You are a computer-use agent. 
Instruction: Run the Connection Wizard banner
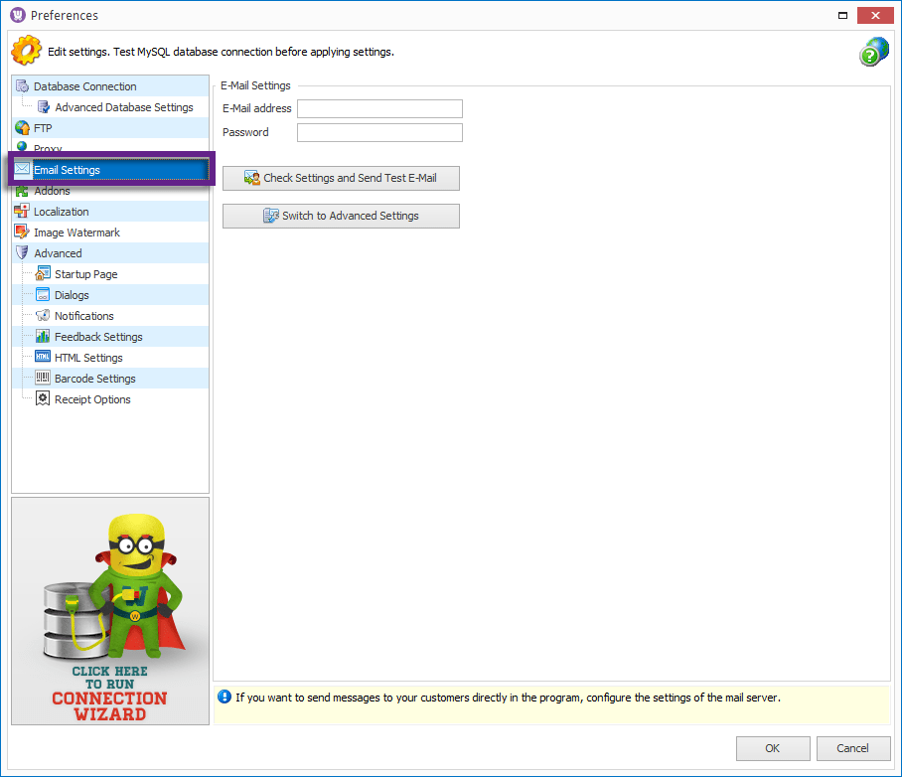click(110, 611)
